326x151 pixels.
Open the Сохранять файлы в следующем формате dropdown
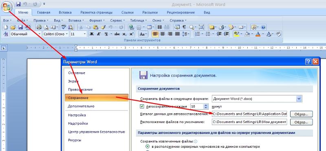coord(299,99)
